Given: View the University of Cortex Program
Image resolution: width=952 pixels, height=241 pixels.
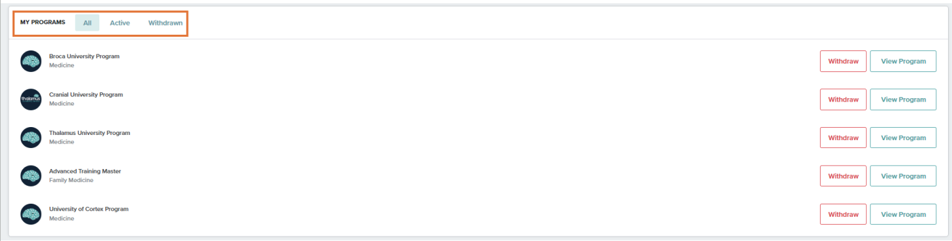Looking at the screenshot, I should (x=903, y=214).
